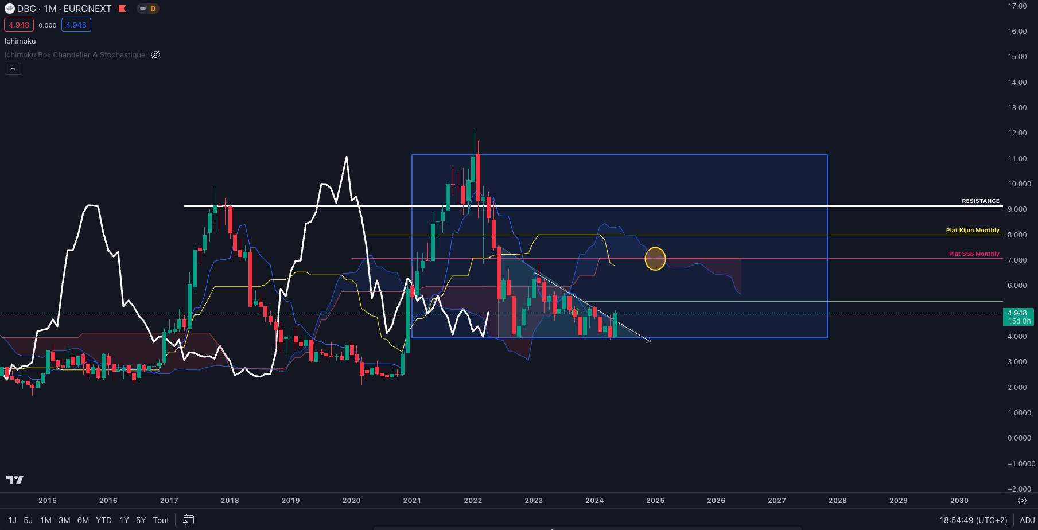Click the red flag icon beside EURONEXT
This screenshot has width=1038, height=530.
pos(122,9)
